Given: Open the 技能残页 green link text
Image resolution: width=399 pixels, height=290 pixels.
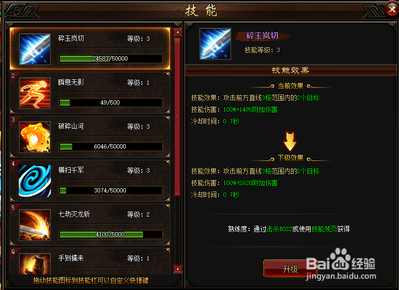Looking at the screenshot, I should pyautogui.click(x=324, y=229).
